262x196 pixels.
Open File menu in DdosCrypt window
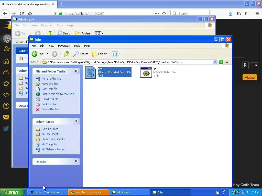(17, 25)
